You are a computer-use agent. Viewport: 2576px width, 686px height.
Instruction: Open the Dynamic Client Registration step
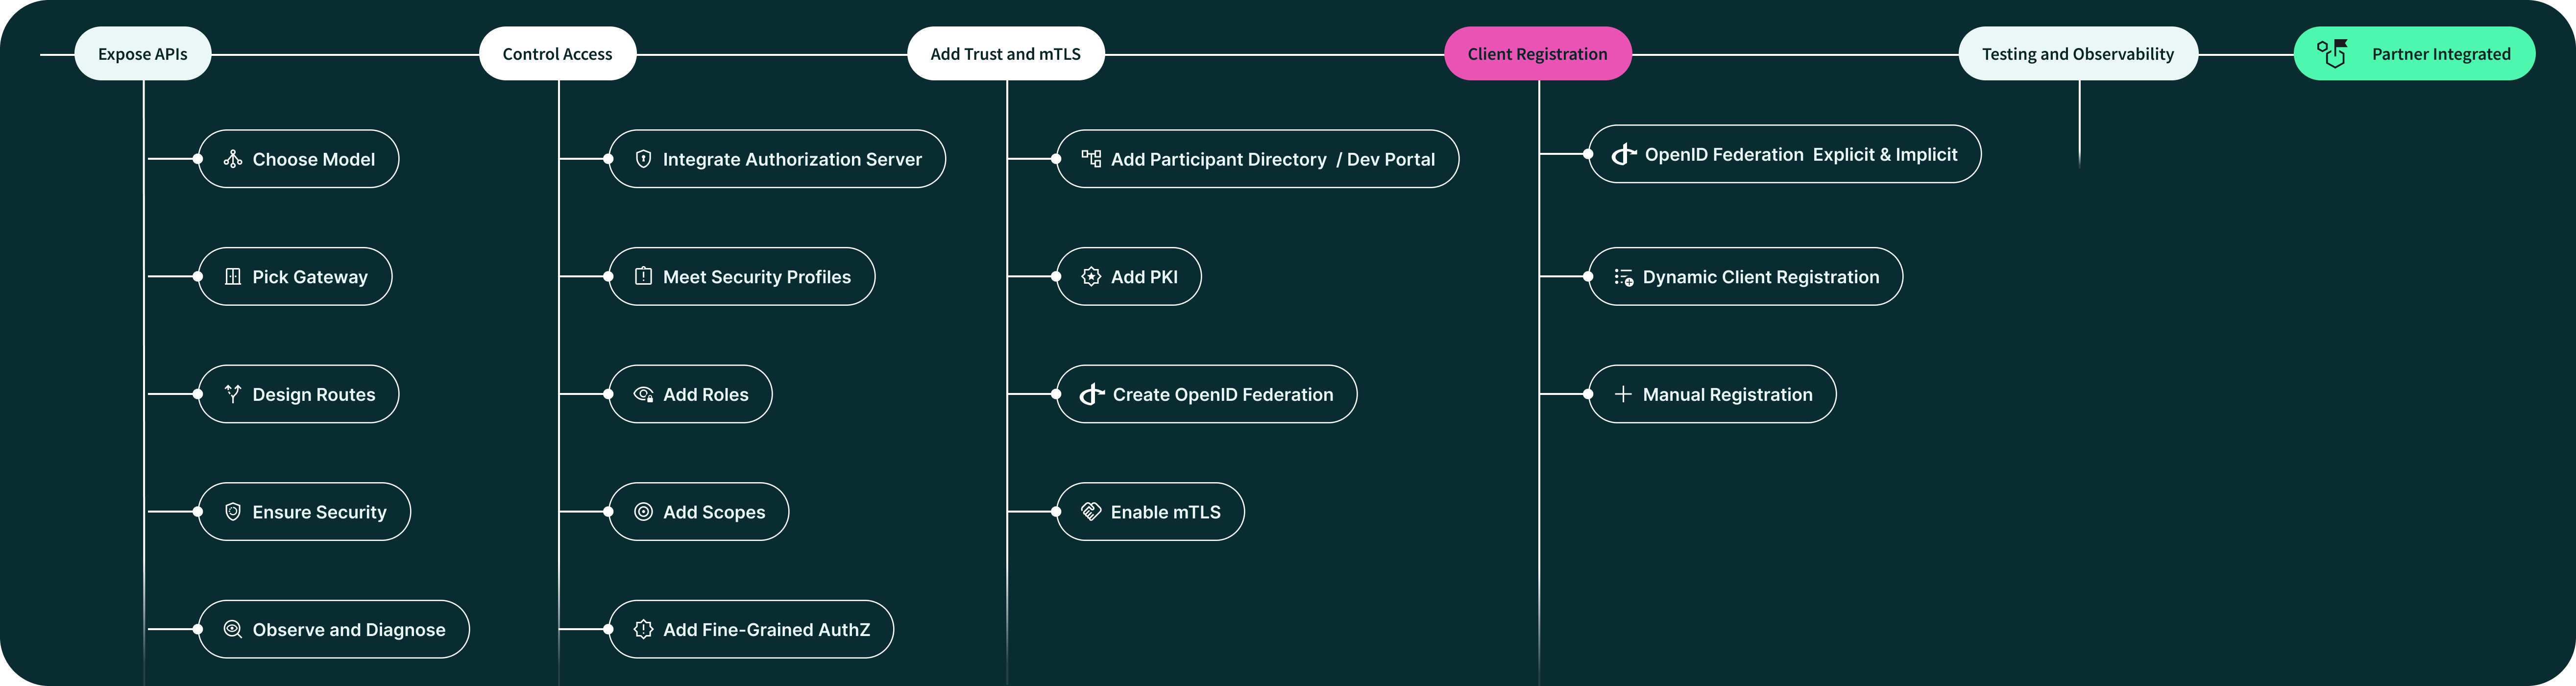point(1760,277)
